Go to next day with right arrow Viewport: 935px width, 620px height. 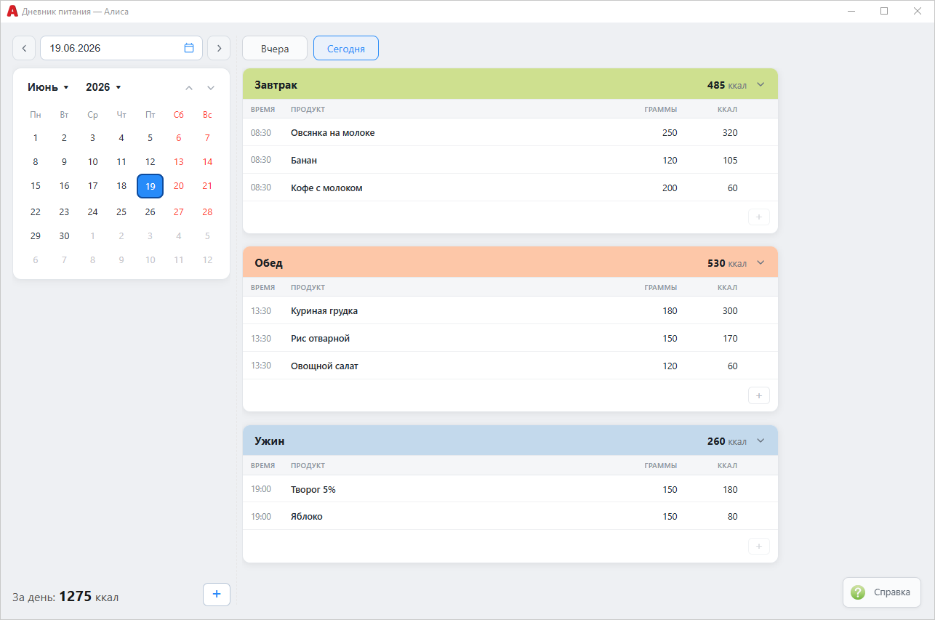click(x=219, y=48)
